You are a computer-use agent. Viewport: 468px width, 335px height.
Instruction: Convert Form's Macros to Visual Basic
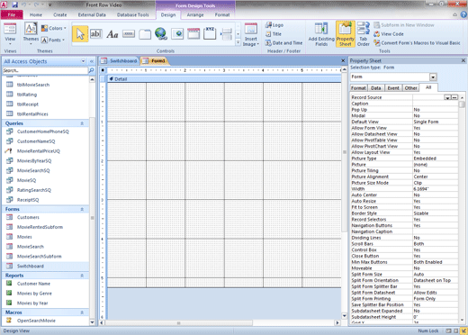417,43
